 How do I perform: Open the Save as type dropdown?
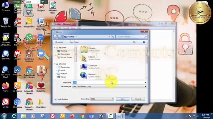(x=109, y=87)
